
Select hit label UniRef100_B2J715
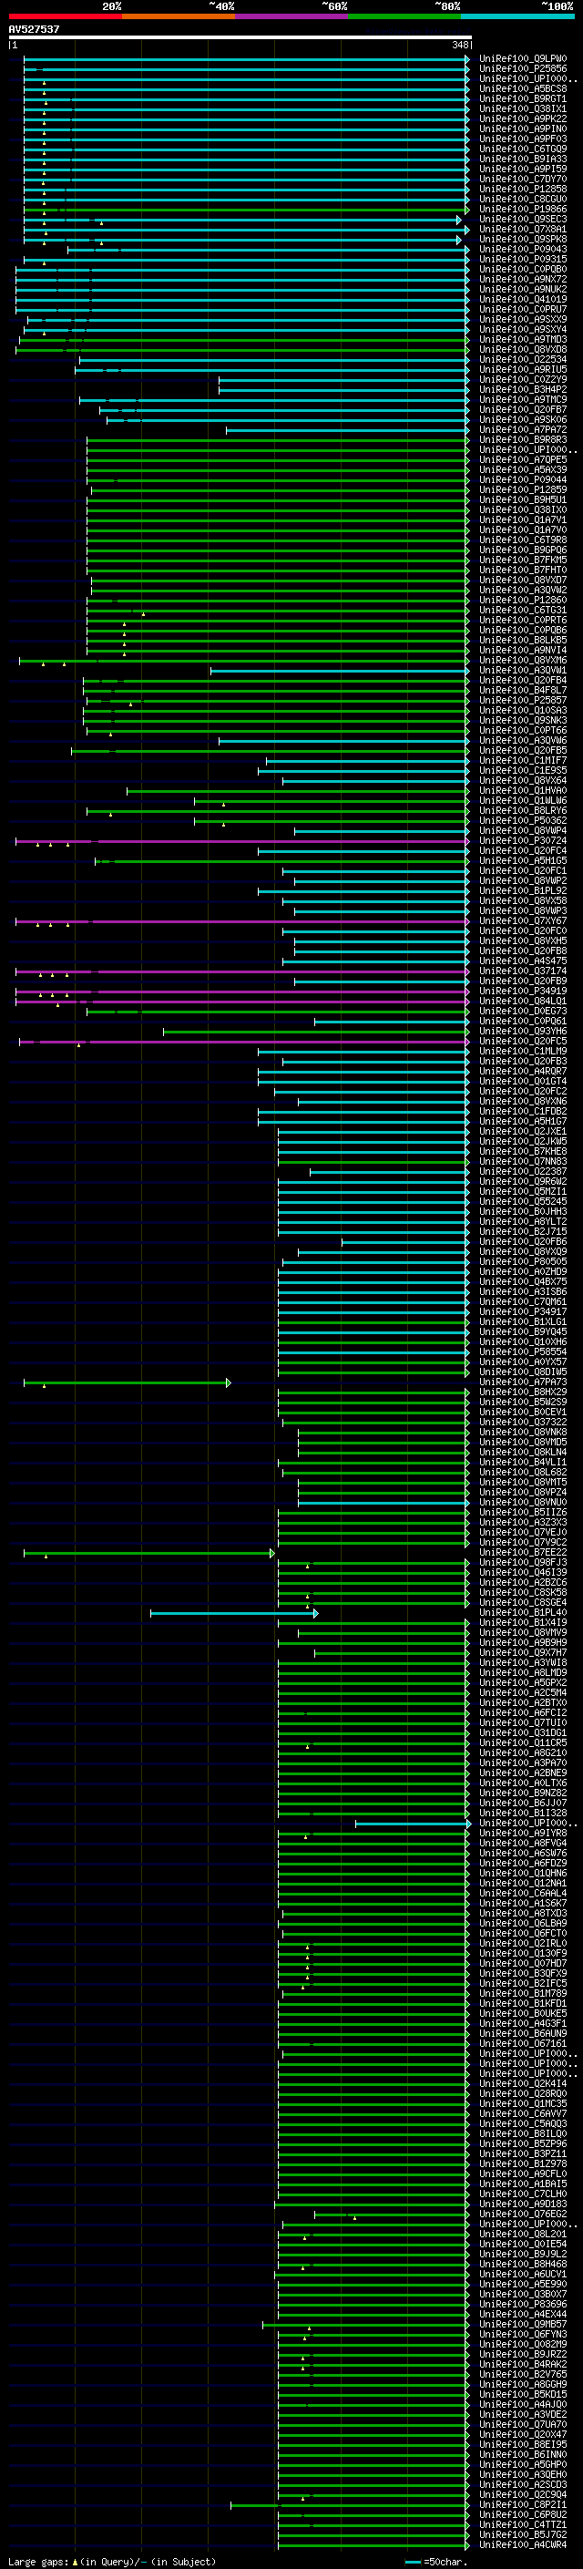(x=523, y=1232)
